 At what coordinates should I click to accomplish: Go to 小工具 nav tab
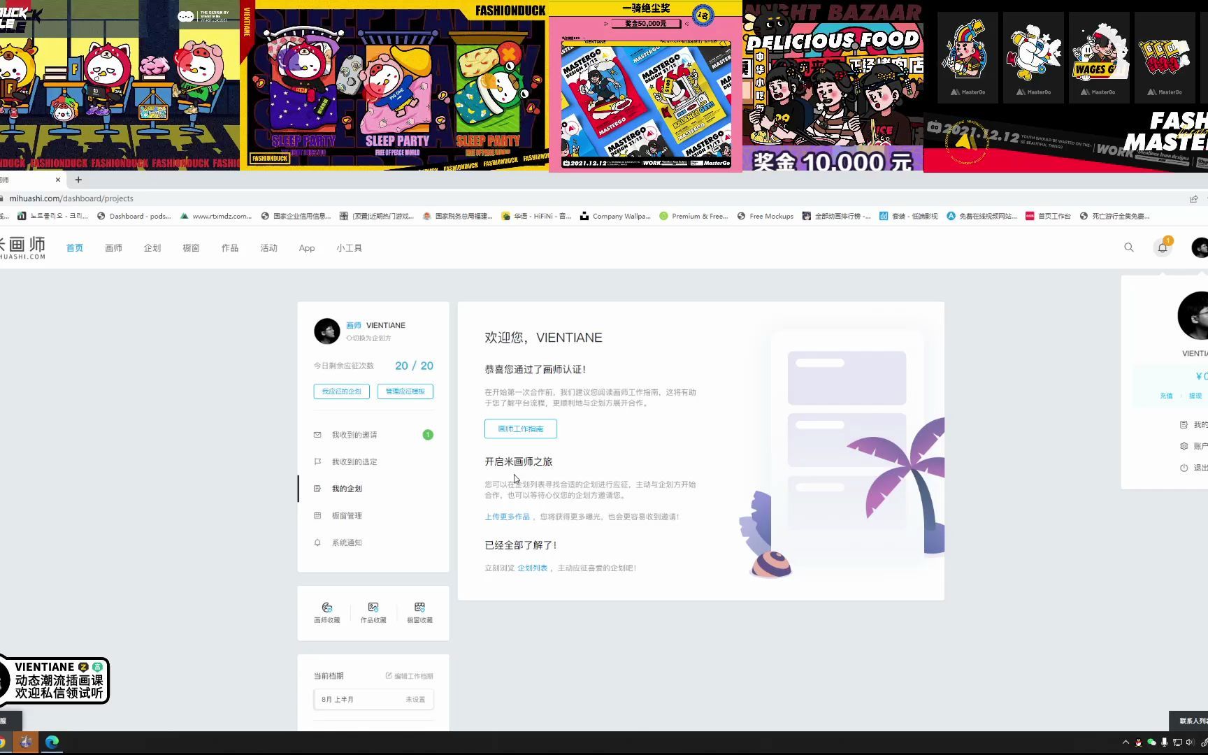(x=349, y=248)
